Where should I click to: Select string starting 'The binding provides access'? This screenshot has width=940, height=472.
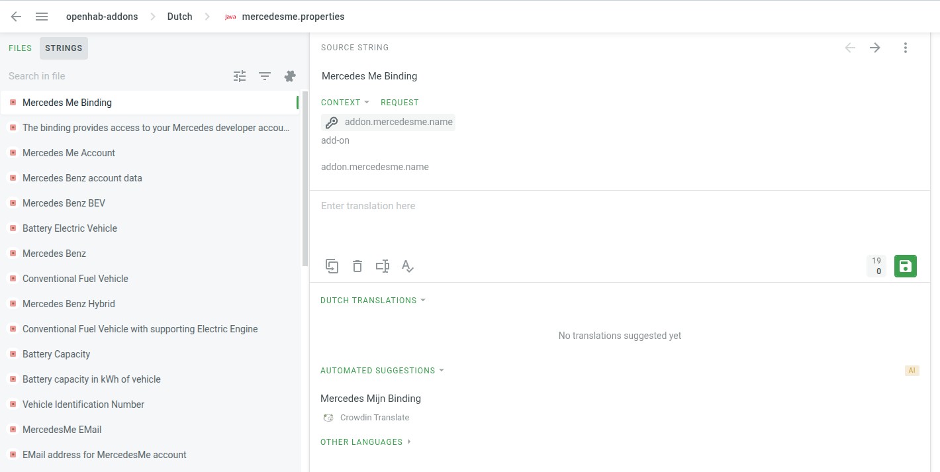(x=150, y=128)
